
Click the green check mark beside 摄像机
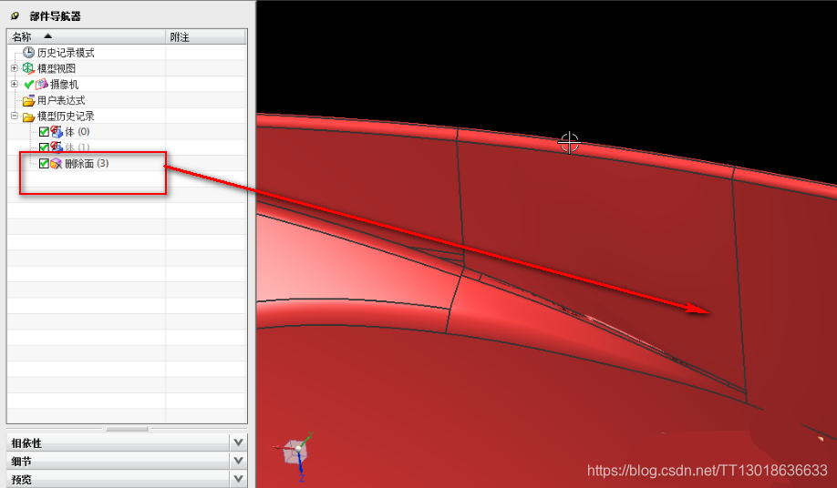(29, 84)
